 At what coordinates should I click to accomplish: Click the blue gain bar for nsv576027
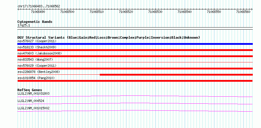(x=135, y=44)
